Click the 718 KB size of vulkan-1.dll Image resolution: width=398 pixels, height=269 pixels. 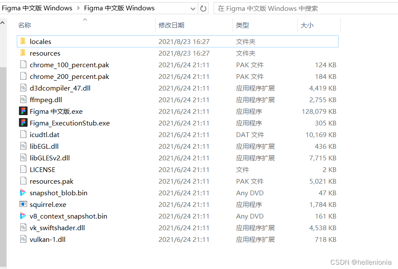point(325,240)
